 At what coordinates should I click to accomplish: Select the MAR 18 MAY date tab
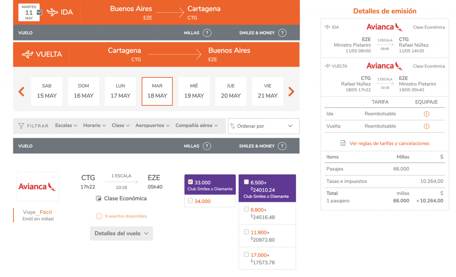coord(157,92)
